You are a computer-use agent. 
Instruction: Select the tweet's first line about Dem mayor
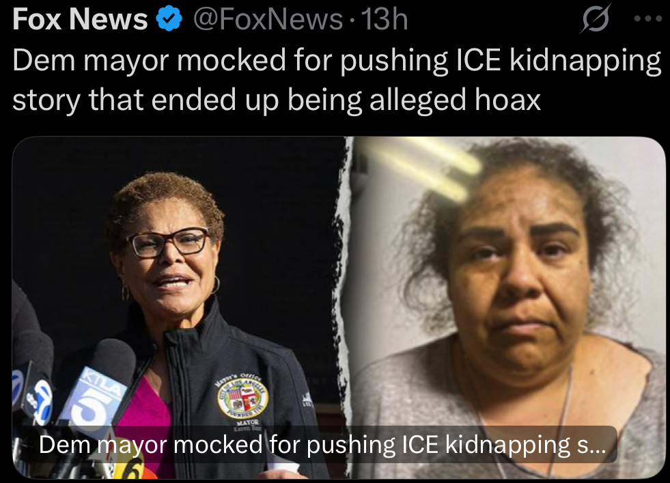(337, 61)
